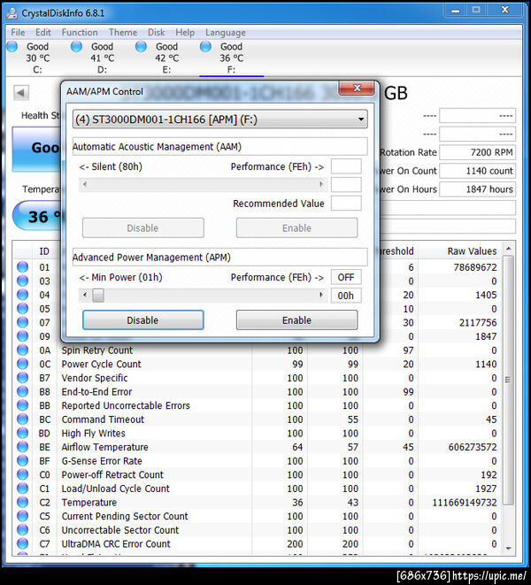Click the raw value 606273572
The width and height of the screenshot is (531, 585).
tap(473, 447)
